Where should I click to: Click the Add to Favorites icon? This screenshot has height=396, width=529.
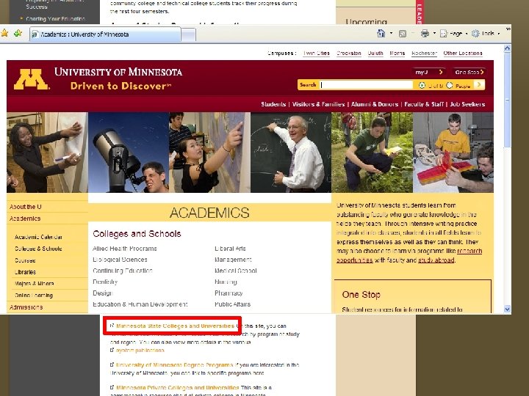(x=18, y=33)
